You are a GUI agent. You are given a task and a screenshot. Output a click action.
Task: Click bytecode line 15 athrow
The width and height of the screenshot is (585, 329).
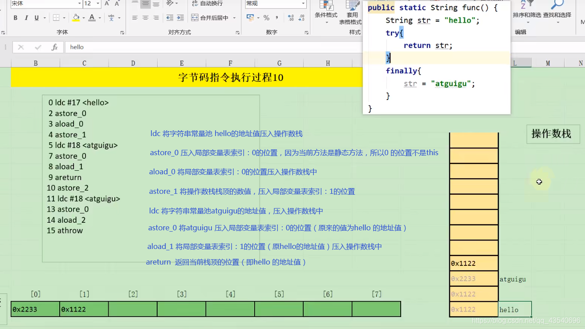(x=65, y=230)
